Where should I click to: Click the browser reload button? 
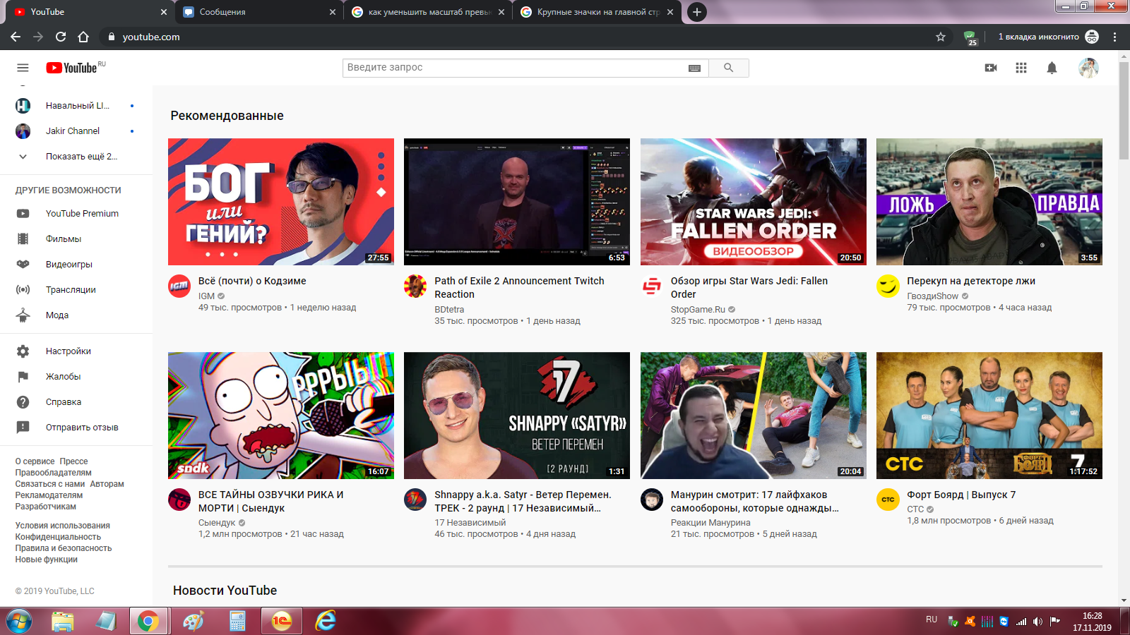pyautogui.click(x=61, y=37)
